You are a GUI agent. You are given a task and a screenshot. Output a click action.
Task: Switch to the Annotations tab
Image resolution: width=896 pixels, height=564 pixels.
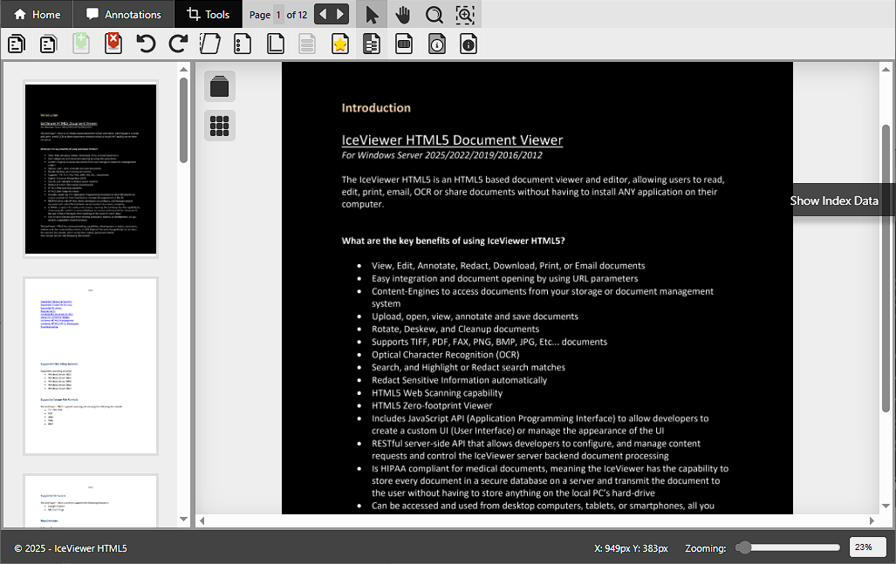click(123, 14)
